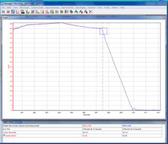
Task: Open the File menu
Action: (x=3, y=8)
